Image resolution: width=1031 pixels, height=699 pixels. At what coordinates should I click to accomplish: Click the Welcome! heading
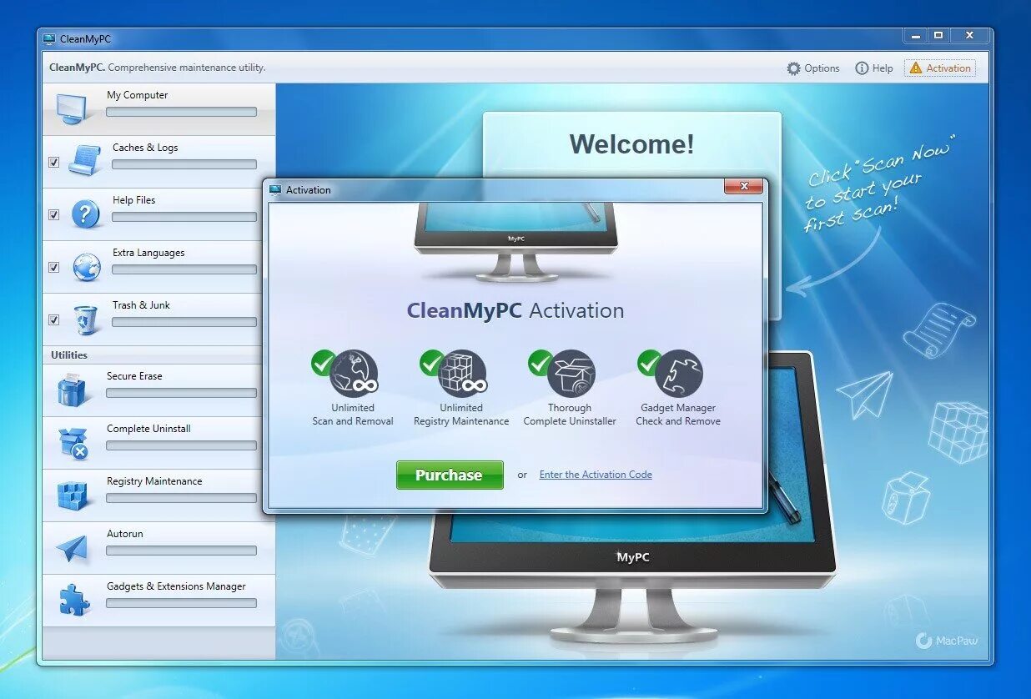tap(631, 144)
